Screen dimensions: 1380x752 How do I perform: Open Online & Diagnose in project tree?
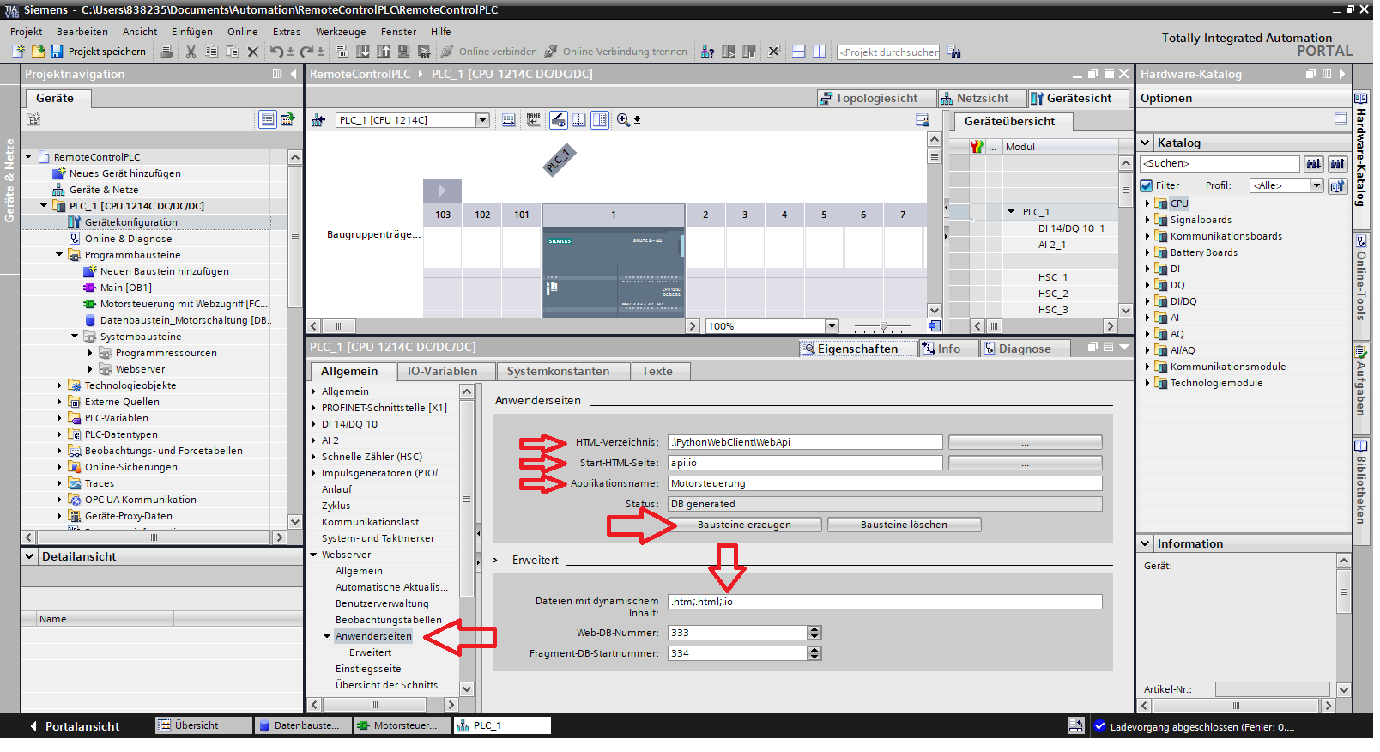pos(128,239)
